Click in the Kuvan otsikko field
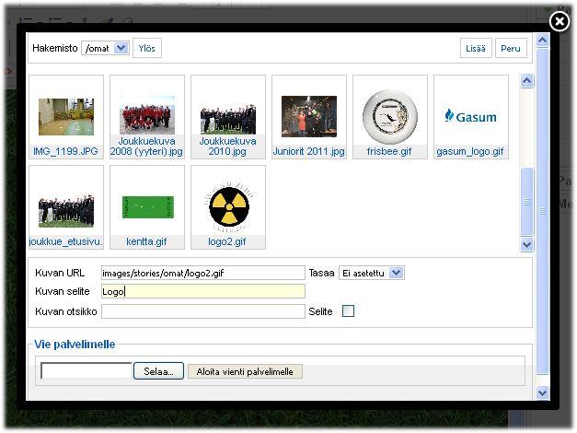This screenshot has width=577, height=433. point(203,311)
